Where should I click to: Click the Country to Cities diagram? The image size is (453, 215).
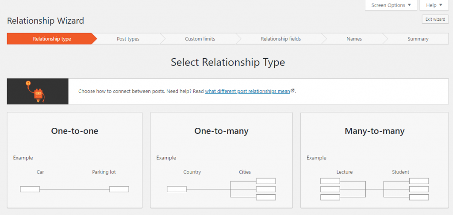coord(221,189)
